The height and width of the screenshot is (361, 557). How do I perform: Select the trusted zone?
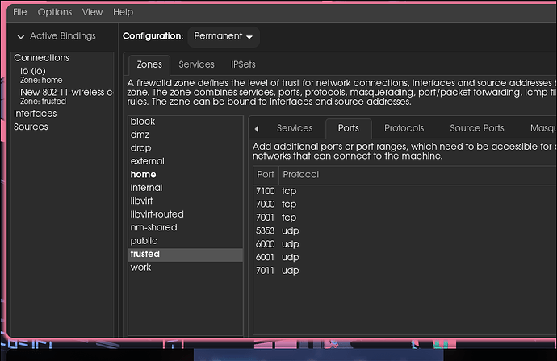pyautogui.click(x=185, y=255)
